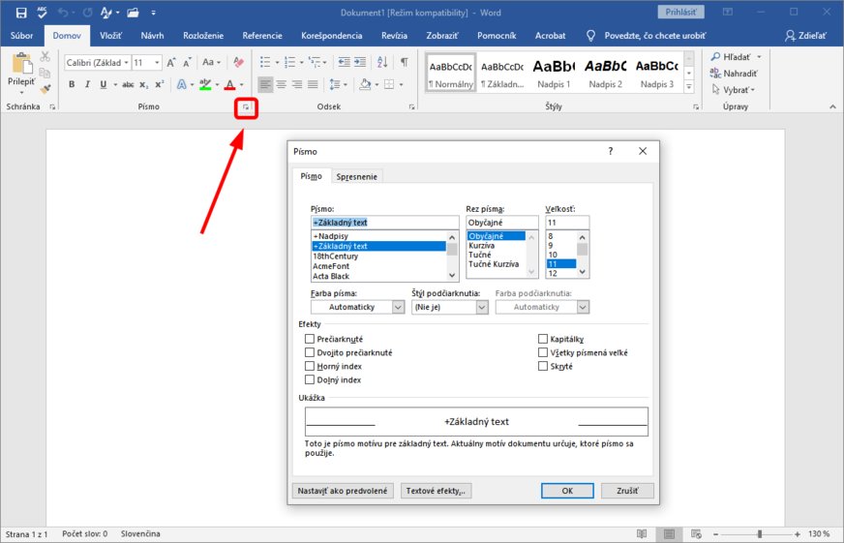Check the Kapitálky option
The height and width of the screenshot is (543, 844).
pyautogui.click(x=542, y=340)
